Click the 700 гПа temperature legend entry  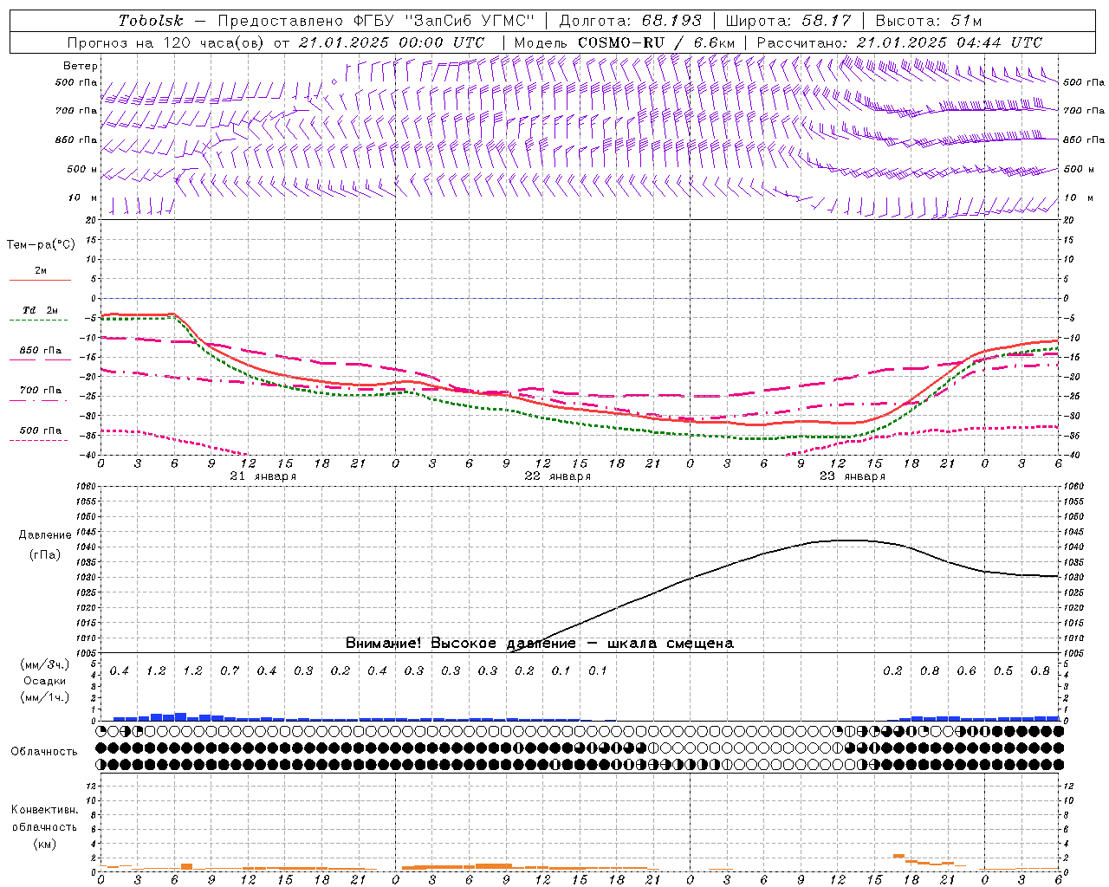[x=40, y=391]
